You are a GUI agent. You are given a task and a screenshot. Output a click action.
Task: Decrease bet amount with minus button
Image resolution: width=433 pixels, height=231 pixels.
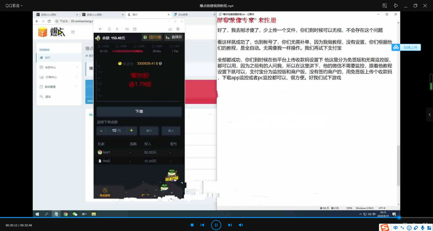[101, 131]
